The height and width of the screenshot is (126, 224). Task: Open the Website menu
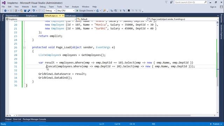click(x=25, y=7)
